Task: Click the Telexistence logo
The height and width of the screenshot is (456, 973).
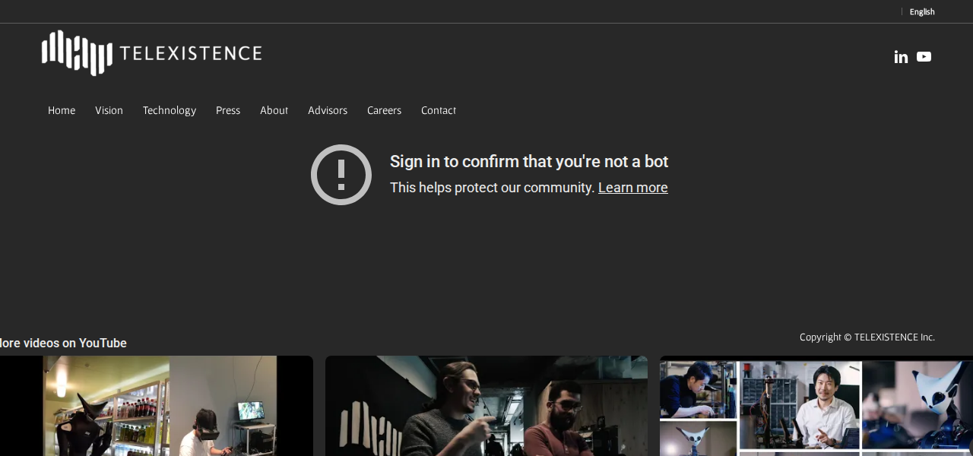Action: click(152, 53)
